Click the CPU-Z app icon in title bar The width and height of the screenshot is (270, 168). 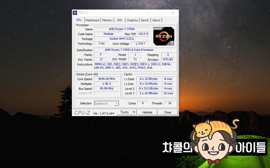(75, 13)
